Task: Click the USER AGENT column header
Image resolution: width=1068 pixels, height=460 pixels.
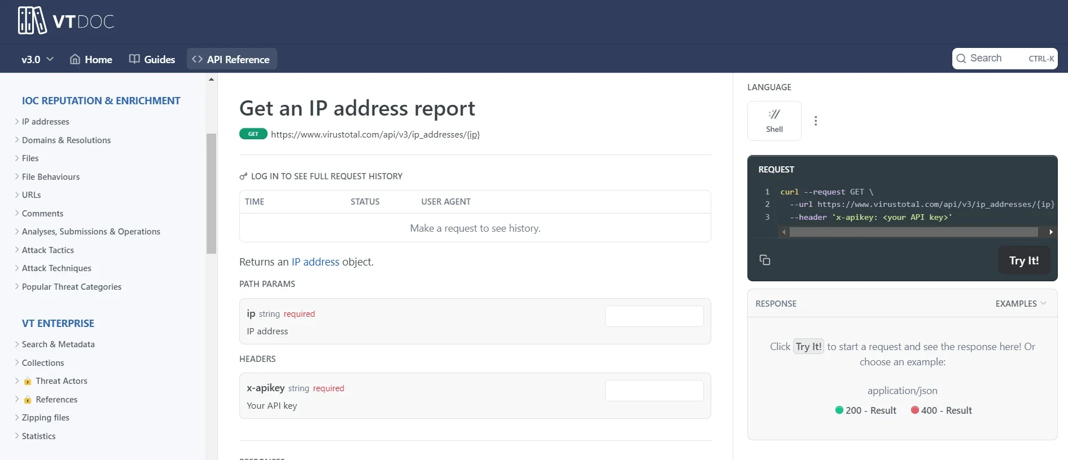Action: (x=446, y=202)
